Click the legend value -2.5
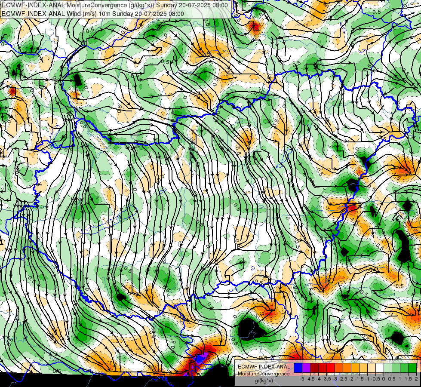The image size is (421, 387). 343,379
